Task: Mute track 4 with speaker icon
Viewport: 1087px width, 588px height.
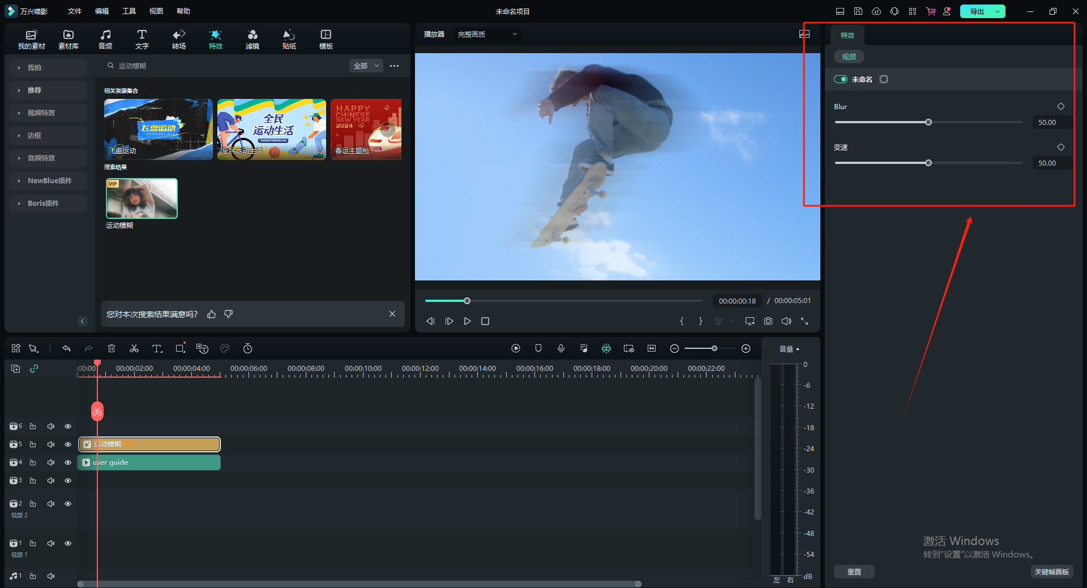Action: (x=51, y=462)
